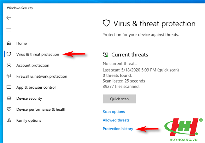Open Firewall & network protection

(42, 77)
